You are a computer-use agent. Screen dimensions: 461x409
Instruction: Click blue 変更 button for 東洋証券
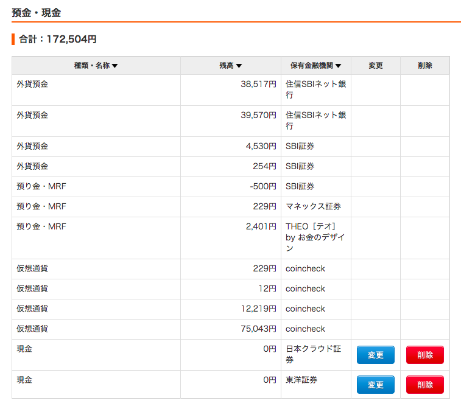coord(376,385)
